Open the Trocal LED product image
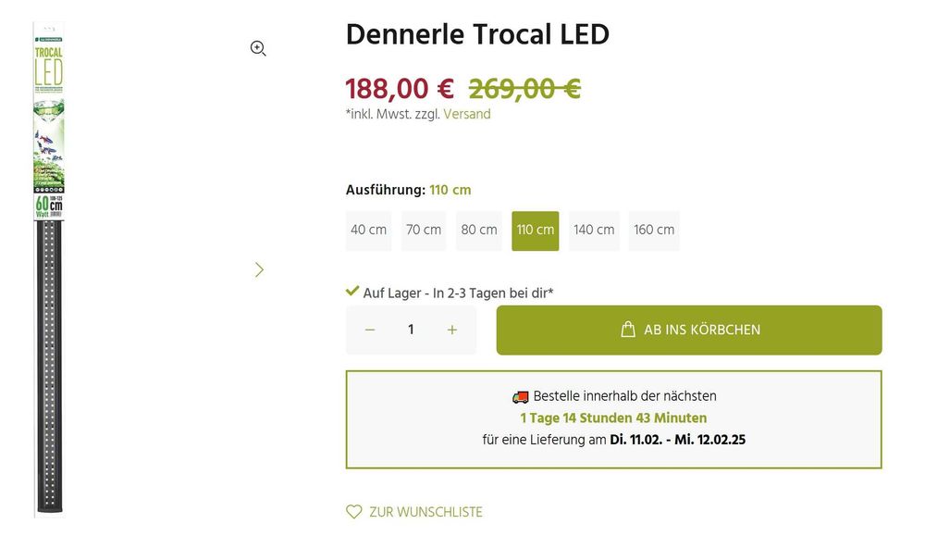Viewport: 925px width, 536px height. (49, 268)
